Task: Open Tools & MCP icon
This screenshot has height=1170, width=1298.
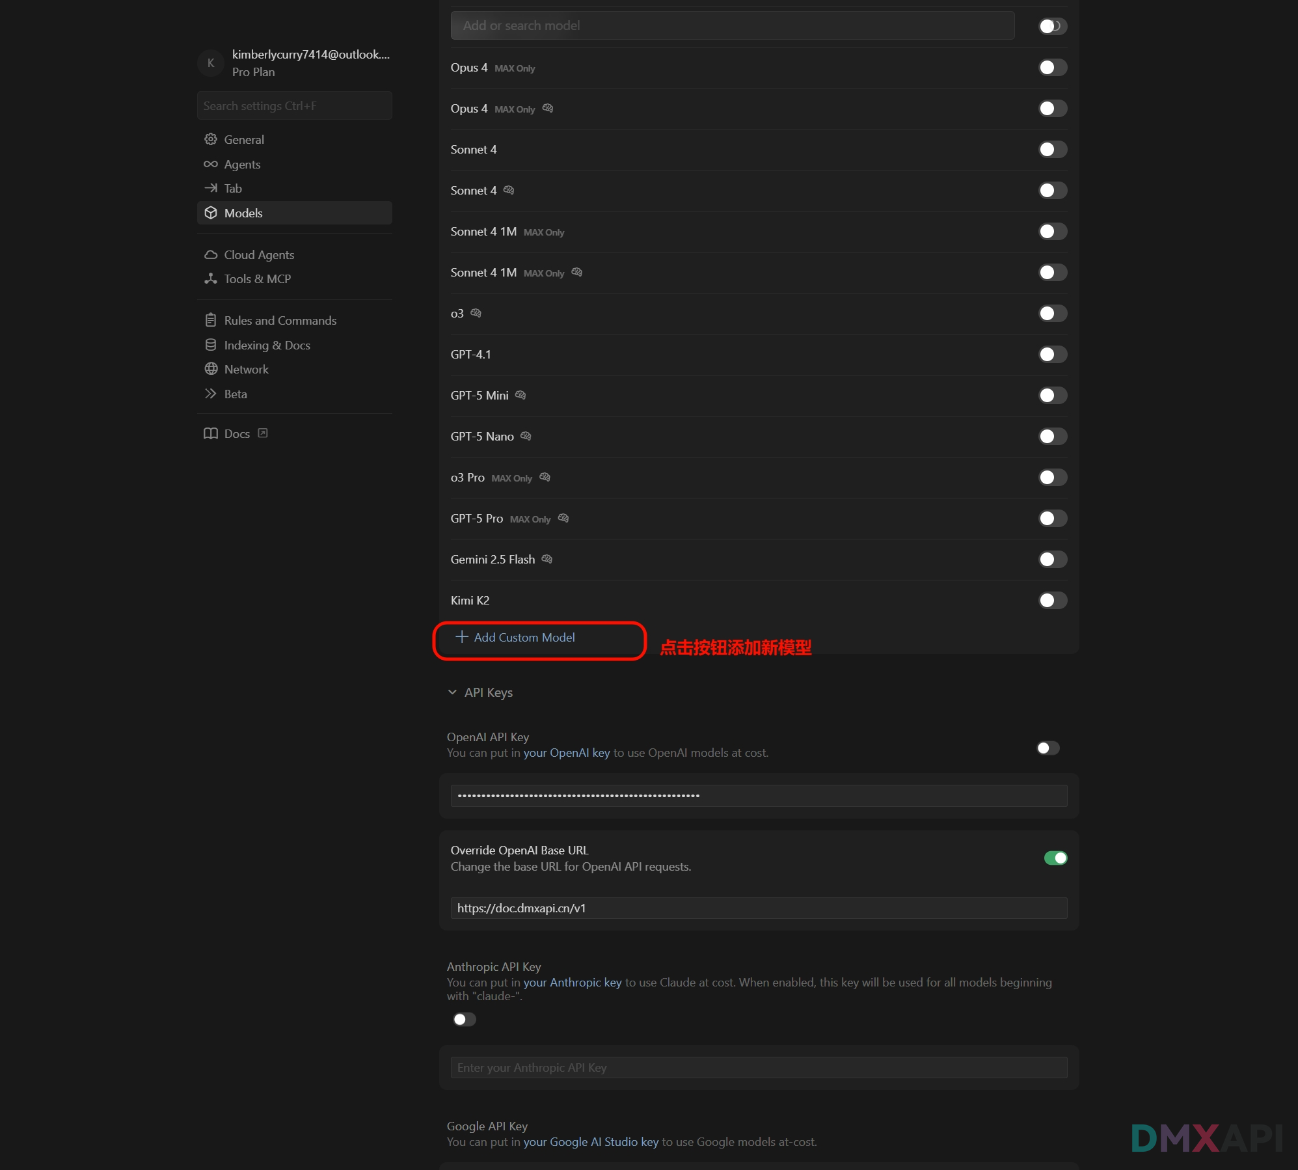Action: pyautogui.click(x=210, y=279)
